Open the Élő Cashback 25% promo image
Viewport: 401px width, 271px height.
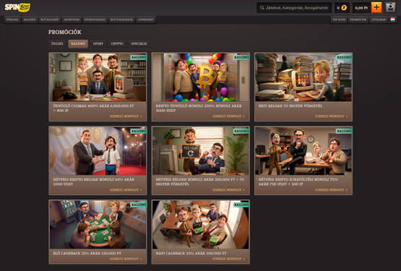[x=98, y=225]
